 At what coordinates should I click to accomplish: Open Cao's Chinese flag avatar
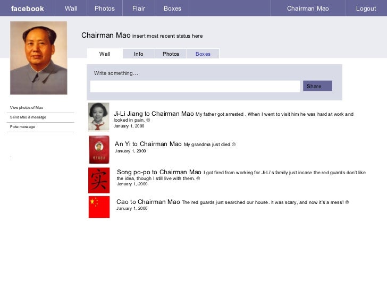tap(99, 207)
